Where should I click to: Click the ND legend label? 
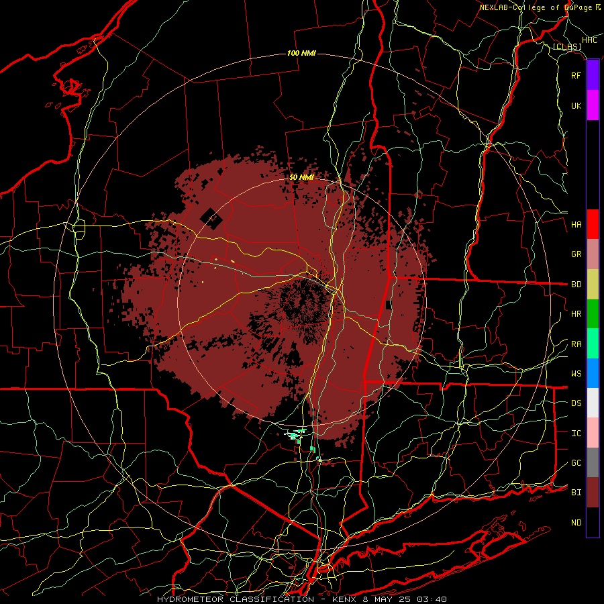pos(576,522)
